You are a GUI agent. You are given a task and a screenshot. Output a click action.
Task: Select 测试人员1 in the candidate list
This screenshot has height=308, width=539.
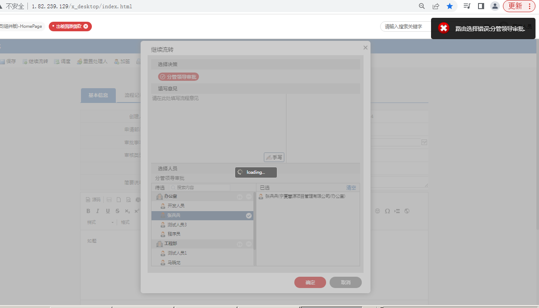[202, 253]
